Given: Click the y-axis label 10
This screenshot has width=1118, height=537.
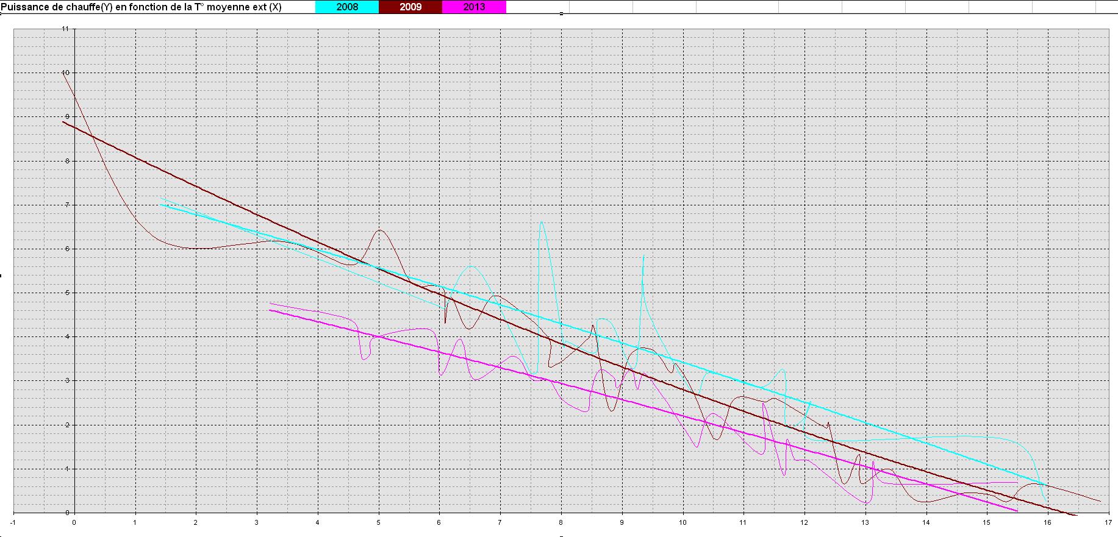Looking at the screenshot, I should [x=65, y=73].
